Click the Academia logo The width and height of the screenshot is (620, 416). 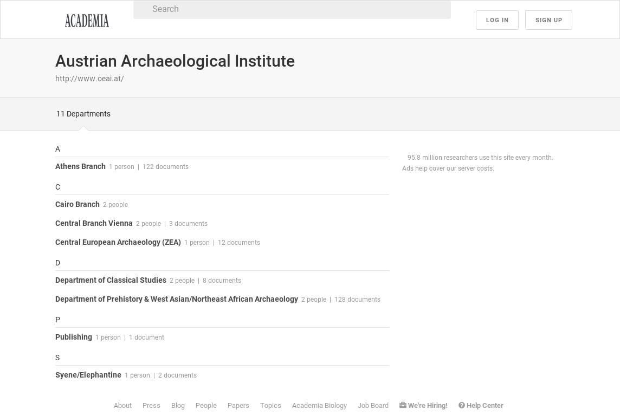pyautogui.click(x=87, y=21)
